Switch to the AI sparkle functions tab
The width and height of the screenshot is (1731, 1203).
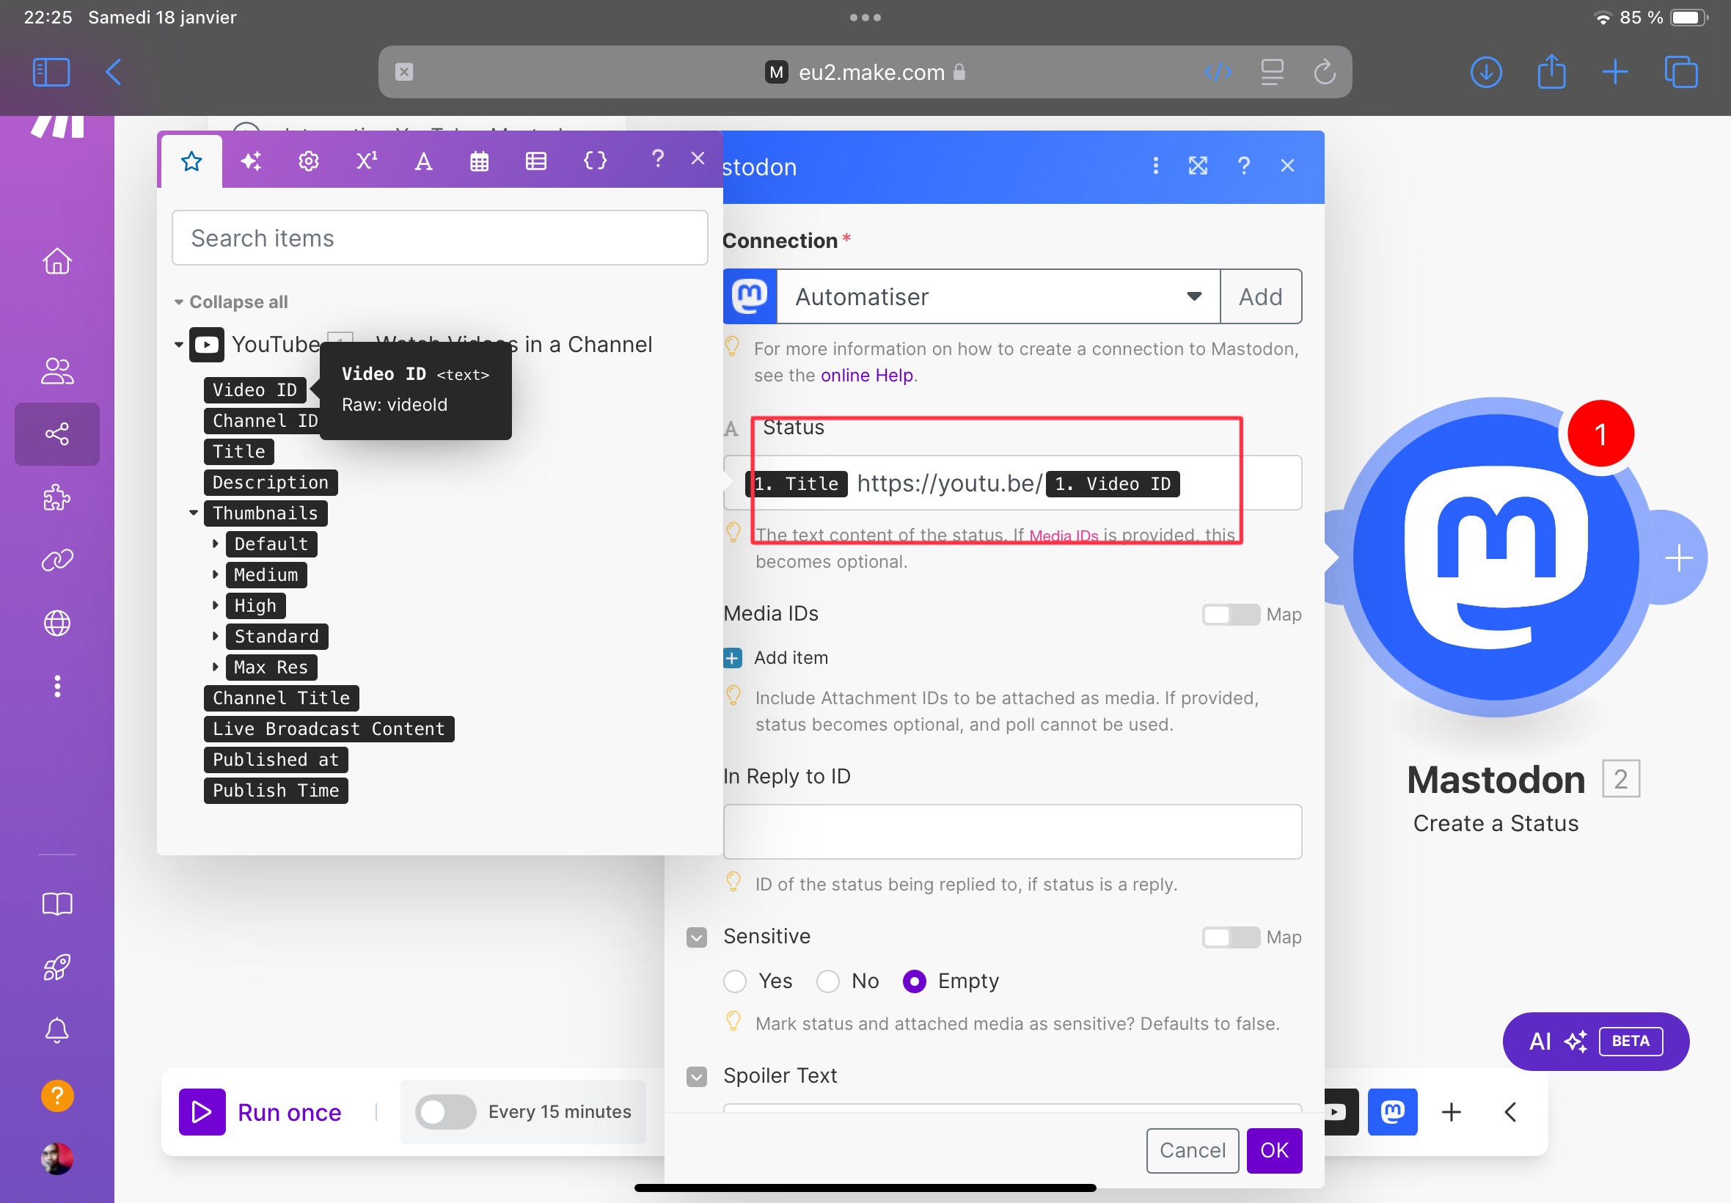pyautogui.click(x=251, y=161)
